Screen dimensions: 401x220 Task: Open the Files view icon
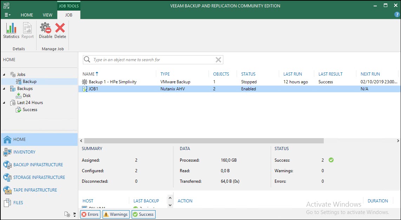tap(7, 203)
